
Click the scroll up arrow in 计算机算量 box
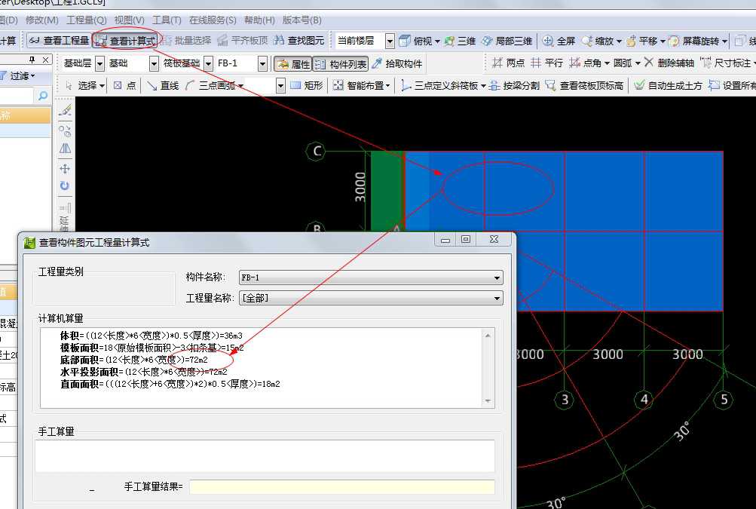click(488, 336)
